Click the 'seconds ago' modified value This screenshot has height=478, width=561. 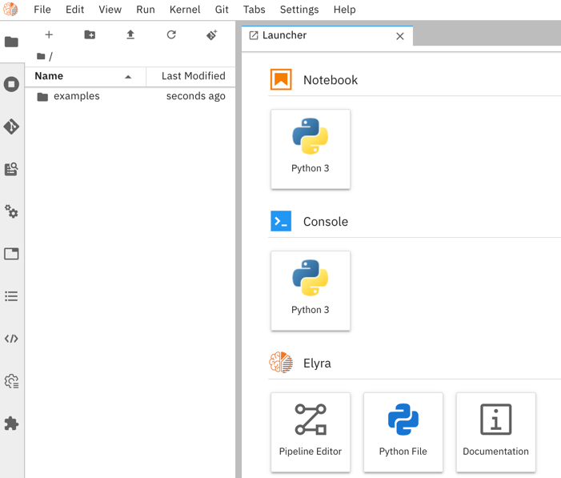point(196,96)
